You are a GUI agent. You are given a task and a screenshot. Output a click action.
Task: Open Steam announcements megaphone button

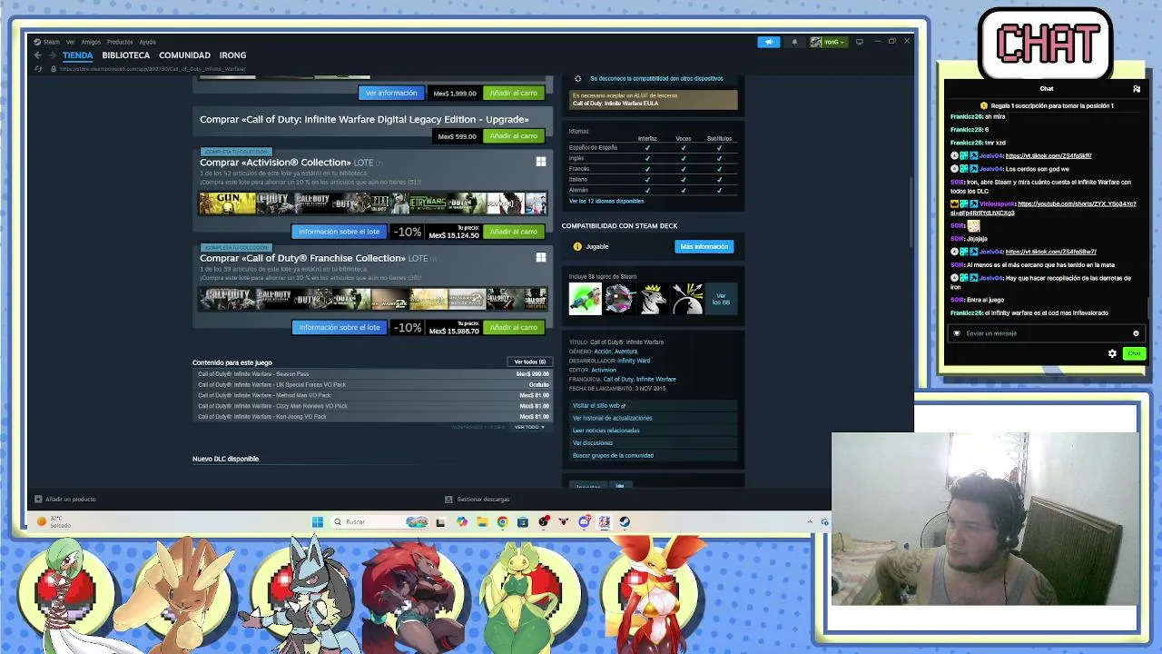768,42
